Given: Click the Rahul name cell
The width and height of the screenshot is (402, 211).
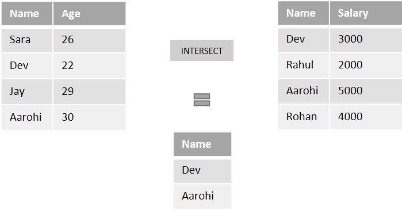Looking at the screenshot, I should [303, 66].
